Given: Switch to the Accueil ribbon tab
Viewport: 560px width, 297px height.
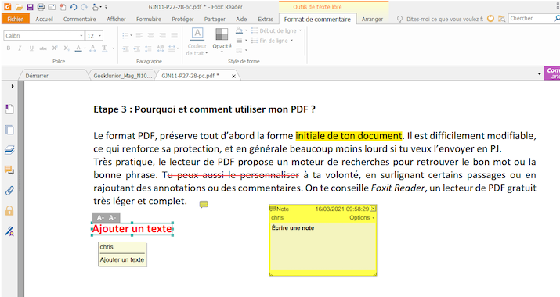Looking at the screenshot, I should pos(45,19).
